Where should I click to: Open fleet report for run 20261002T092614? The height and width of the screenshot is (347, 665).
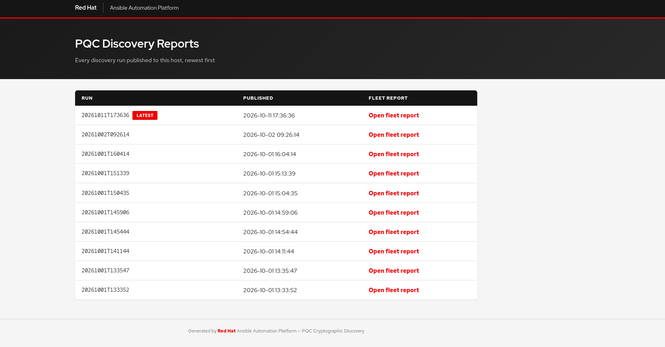(x=394, y=135)
